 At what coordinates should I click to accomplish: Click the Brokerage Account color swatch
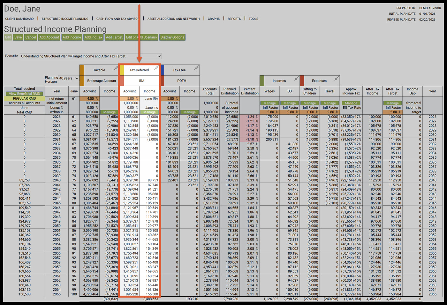(x=82, y=81)
